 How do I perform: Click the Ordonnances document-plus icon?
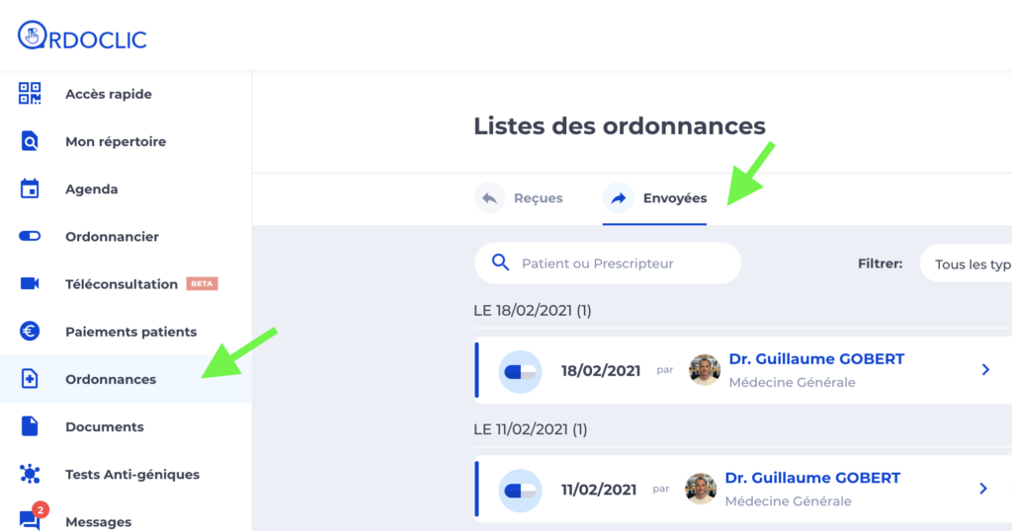click(30, 379)
